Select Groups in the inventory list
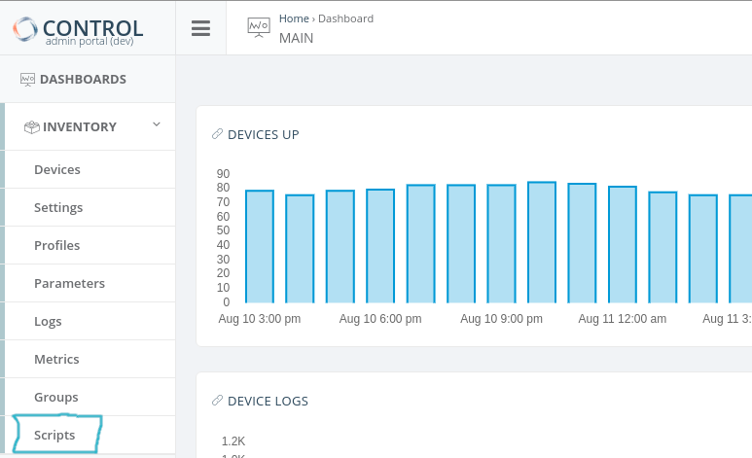The image size is (752, 458). click(56, 397)
